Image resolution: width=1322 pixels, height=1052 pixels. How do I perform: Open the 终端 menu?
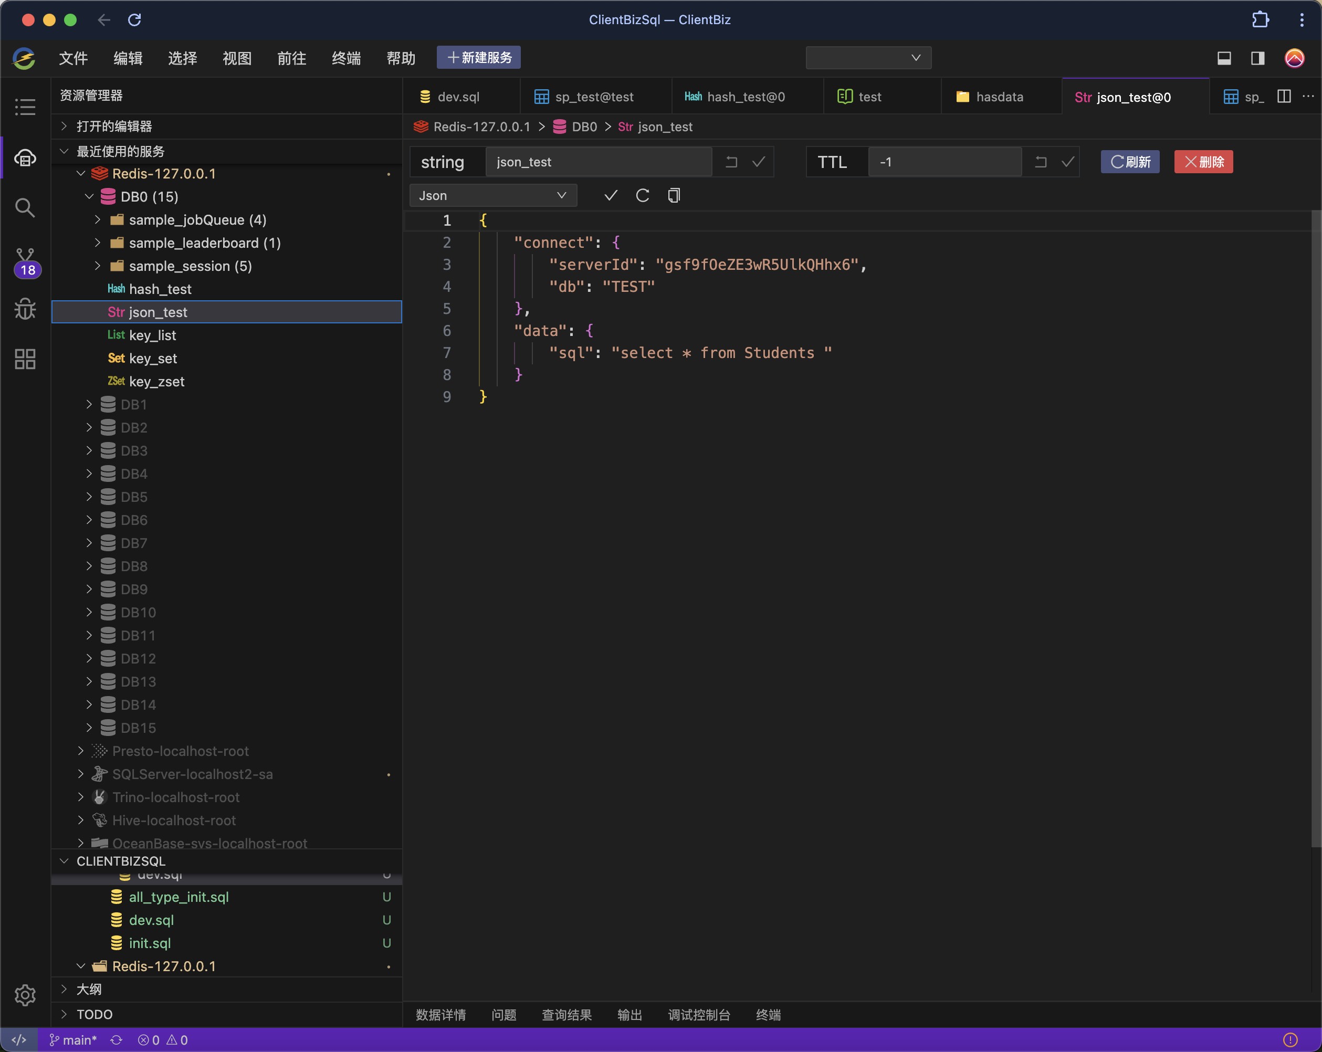[346, 58]
